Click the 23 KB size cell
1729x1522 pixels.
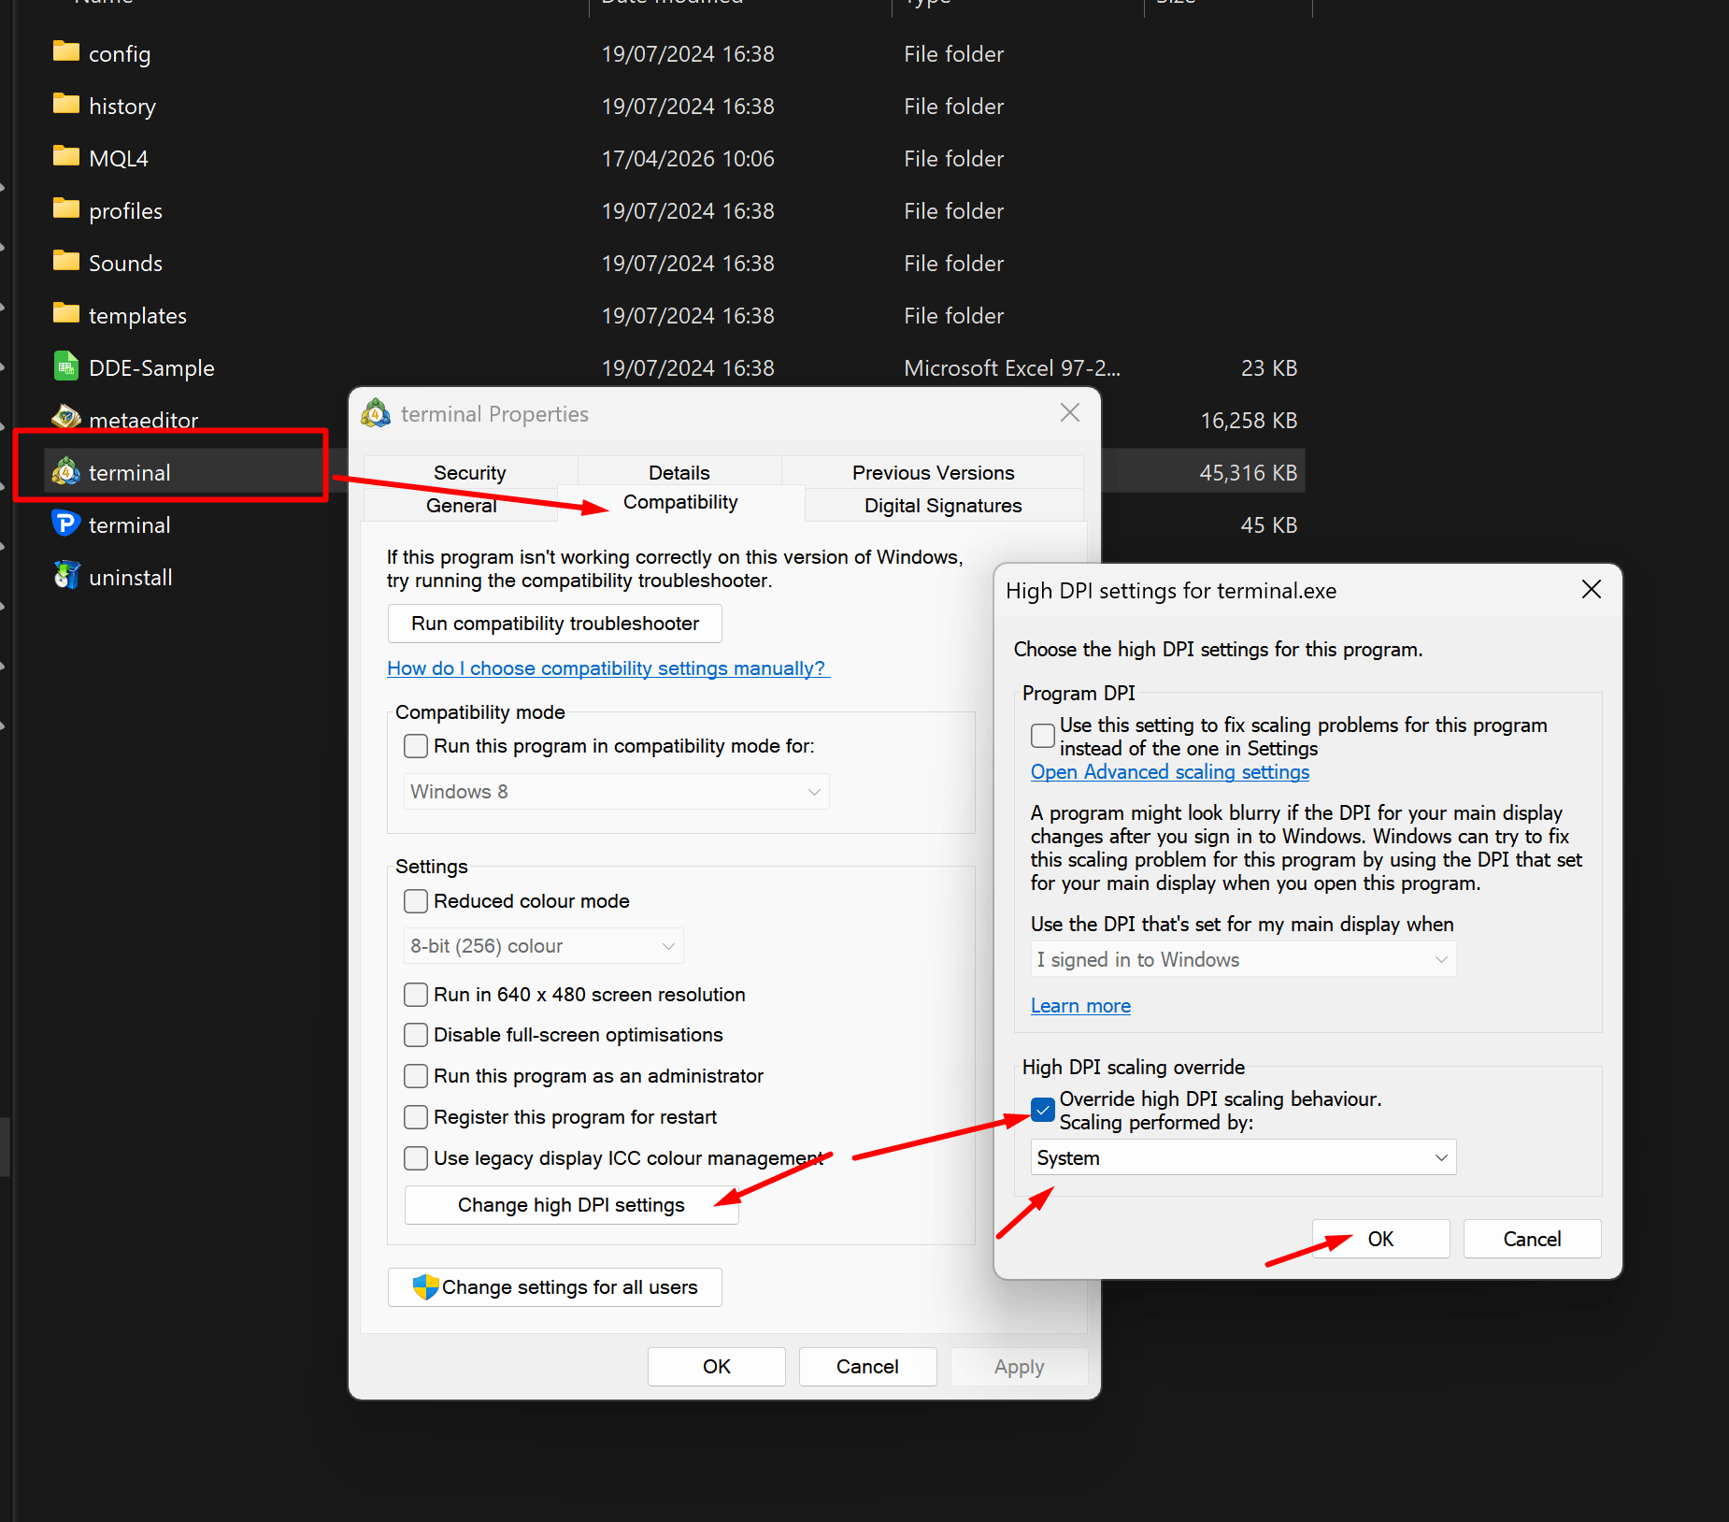pyautogui.click(x=1269, y=368)
